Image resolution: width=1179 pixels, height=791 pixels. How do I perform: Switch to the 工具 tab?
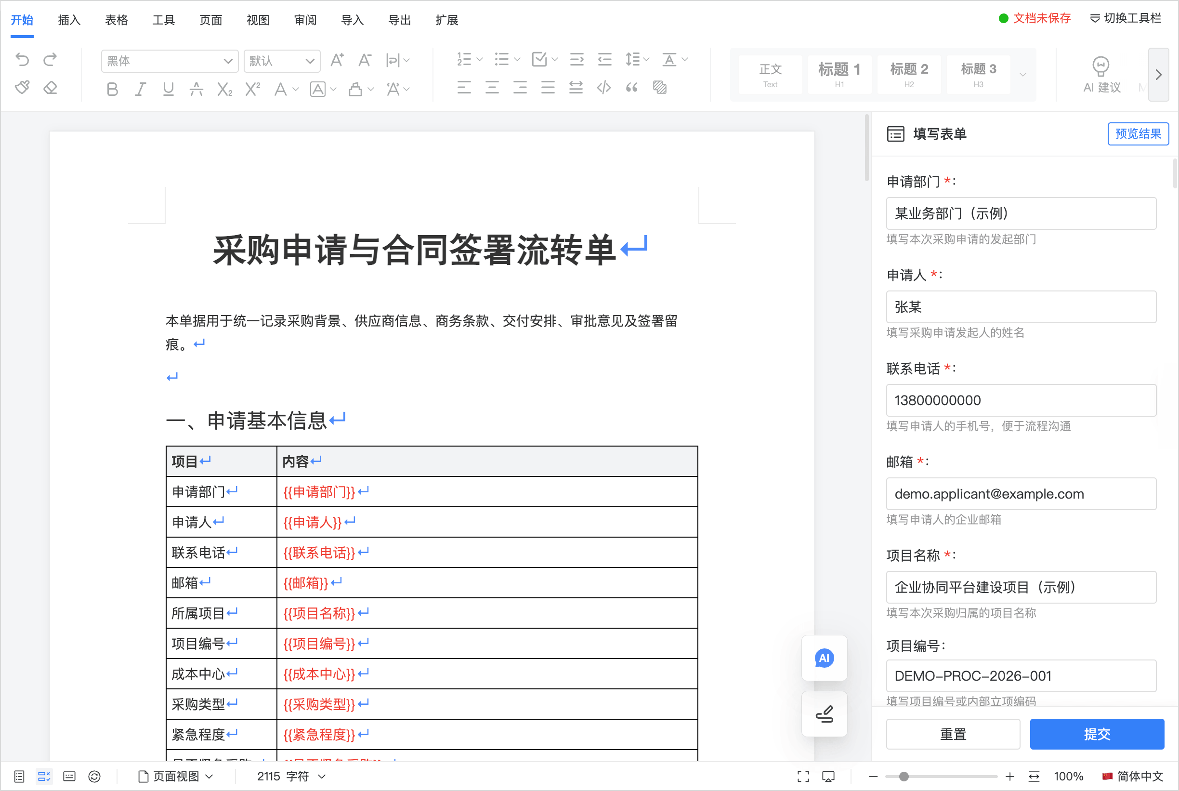pyautogui.click(x=164, y=20)
